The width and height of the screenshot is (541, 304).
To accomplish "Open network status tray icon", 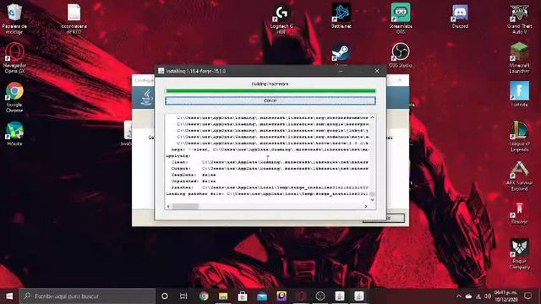I will click(x=478, y=296).
